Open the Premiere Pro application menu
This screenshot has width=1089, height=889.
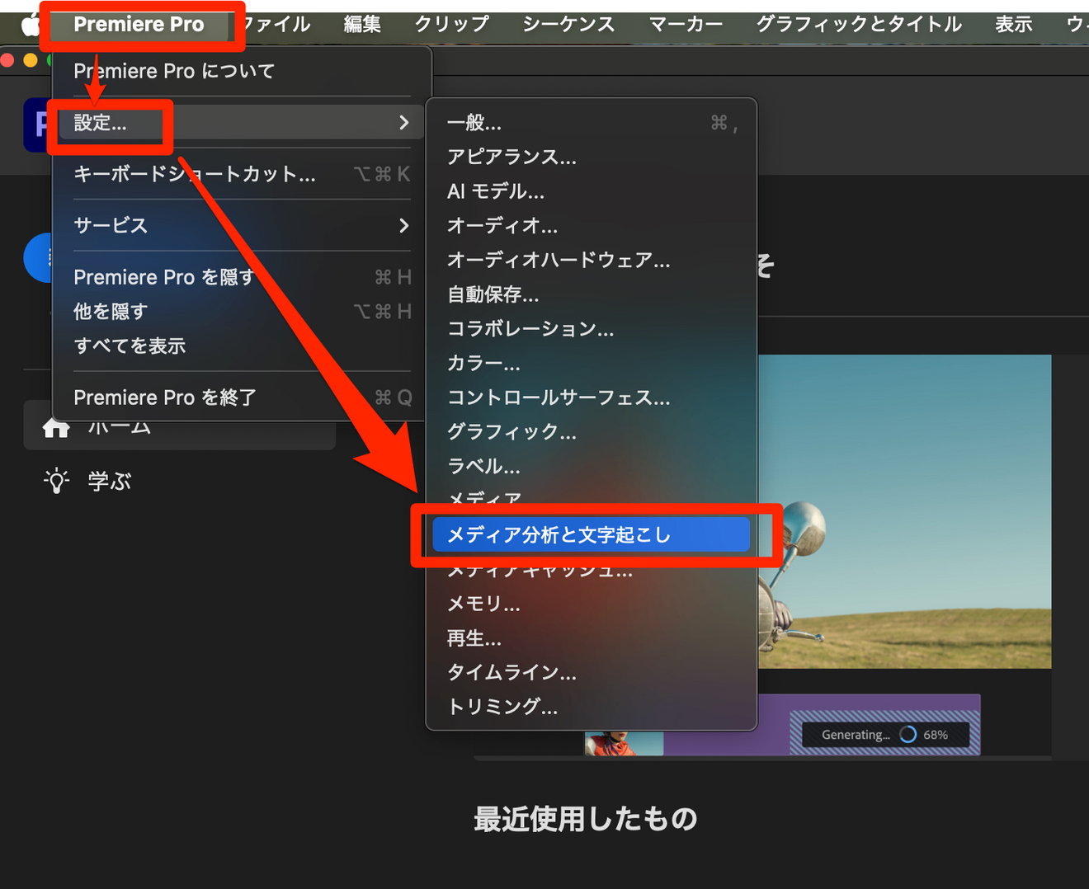pyautogui.click(x=139, y=25)
